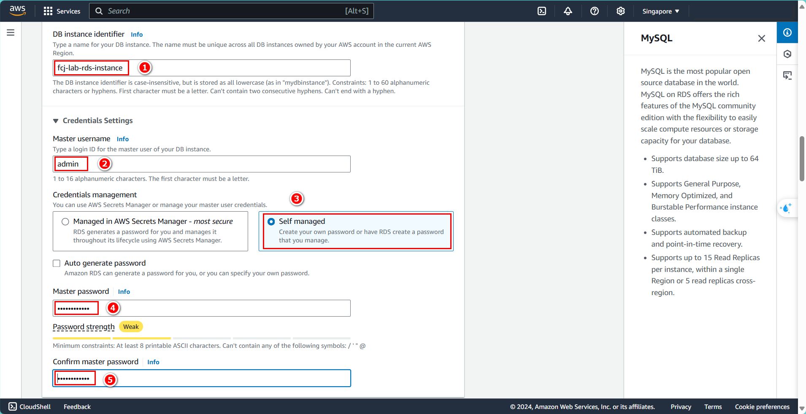Toggle the left hamburger navigation menu
The image size is (806, 414).
pos(11,32)
